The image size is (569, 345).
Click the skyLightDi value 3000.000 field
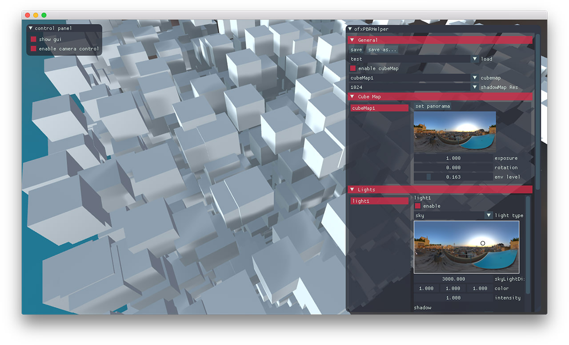pos(453,279)
